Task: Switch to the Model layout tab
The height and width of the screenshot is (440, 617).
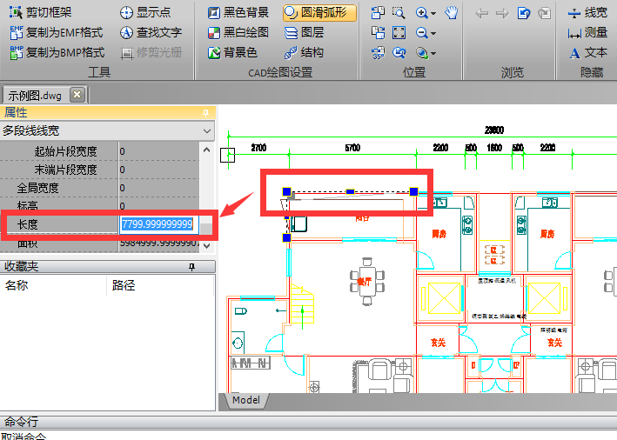Action: pos(246,400)
